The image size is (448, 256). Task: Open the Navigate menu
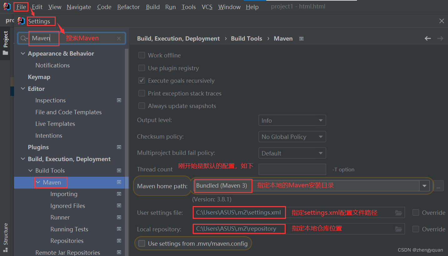click(79, 7)
